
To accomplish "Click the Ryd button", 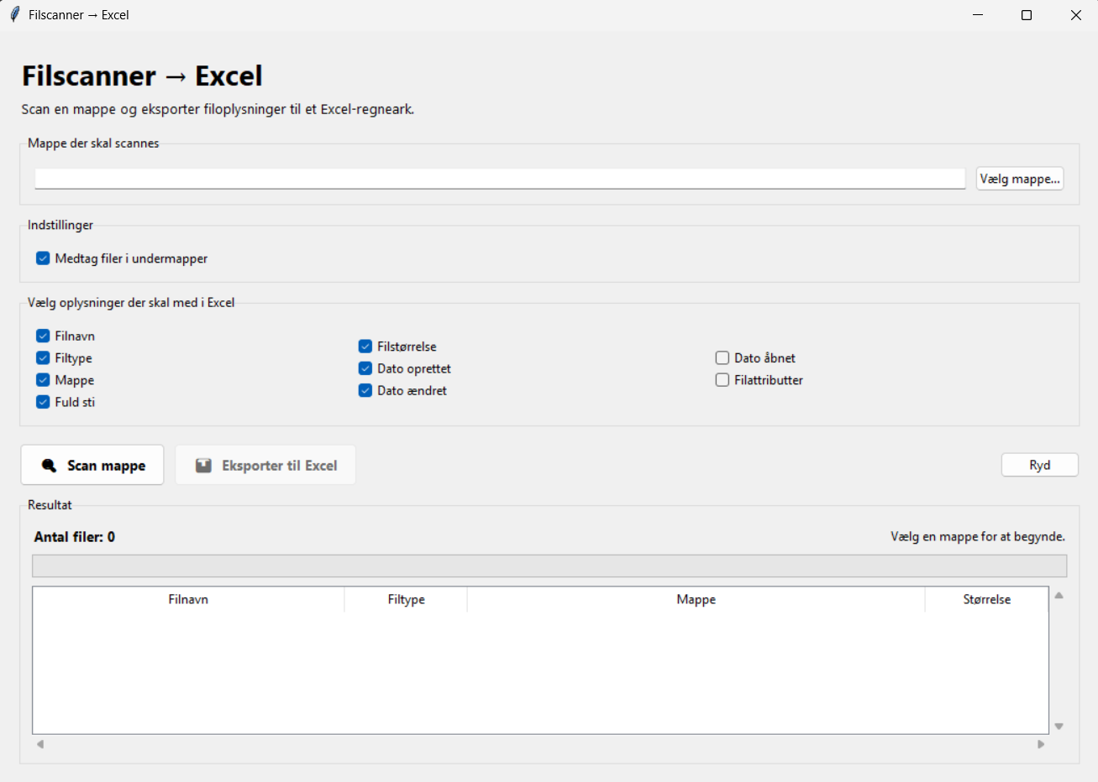I will [1040, 465].
